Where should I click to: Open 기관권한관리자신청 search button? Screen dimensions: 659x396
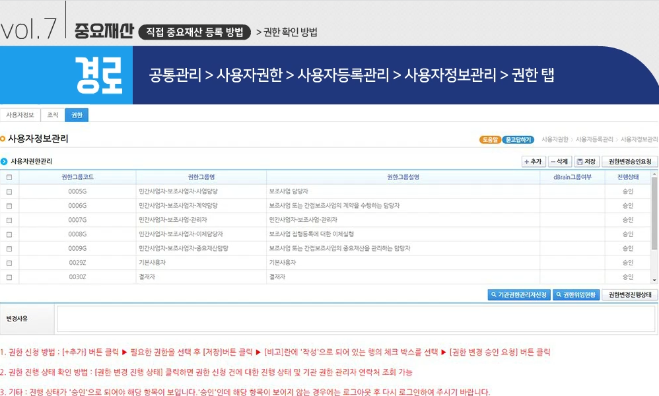pyautogui.click(x=519, y=295)
